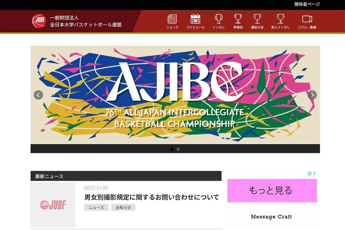345x230 pixels.
Task: Click the 2025.11.05 article date
Action: pyautogui.click(x=96, y=188)
